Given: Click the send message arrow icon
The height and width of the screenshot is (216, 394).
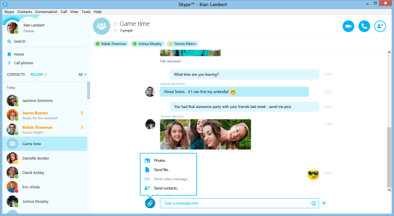Looking at the screenshot, I should [324, 204].
